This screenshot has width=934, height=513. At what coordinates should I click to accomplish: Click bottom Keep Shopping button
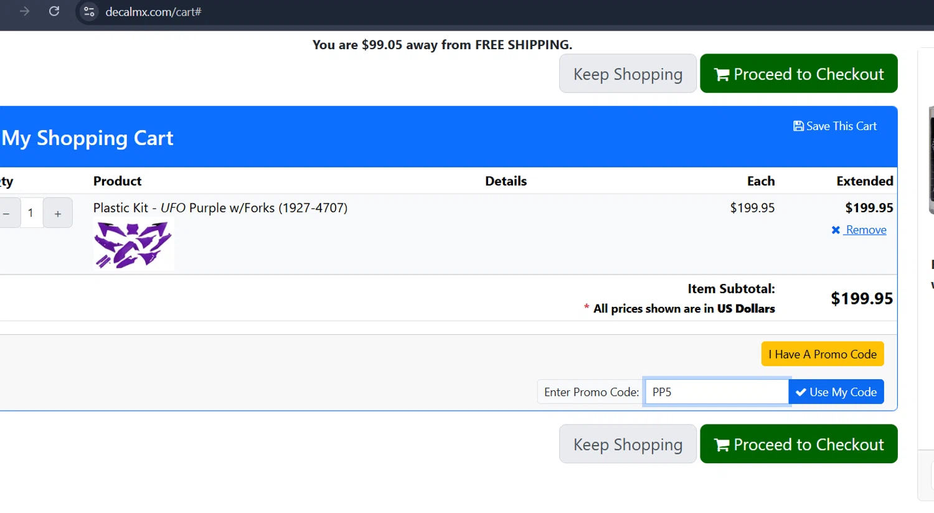(628, 444)
